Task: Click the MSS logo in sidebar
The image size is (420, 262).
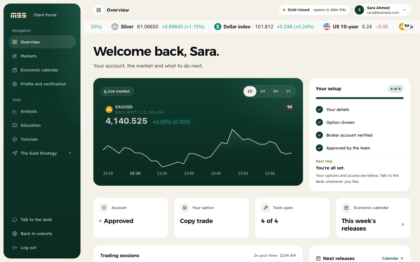Action: [x=18, y=15]
